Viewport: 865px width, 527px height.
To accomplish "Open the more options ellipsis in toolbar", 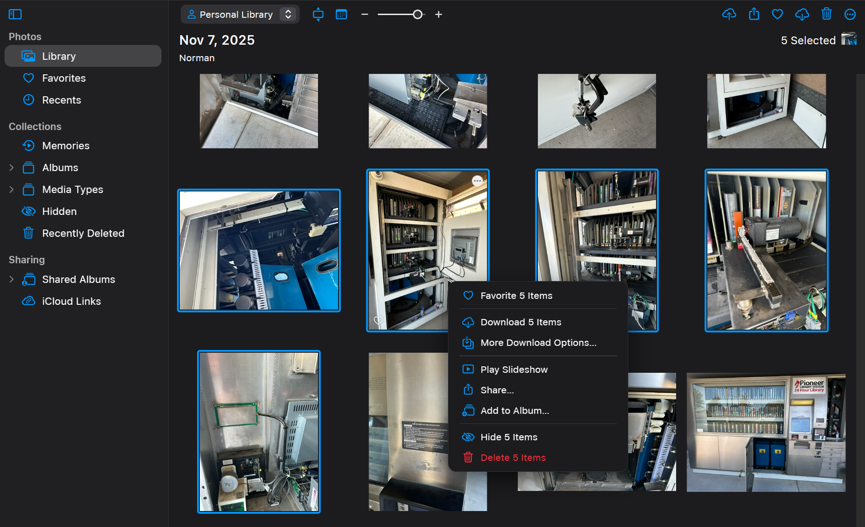I will [x=849, y=14].
